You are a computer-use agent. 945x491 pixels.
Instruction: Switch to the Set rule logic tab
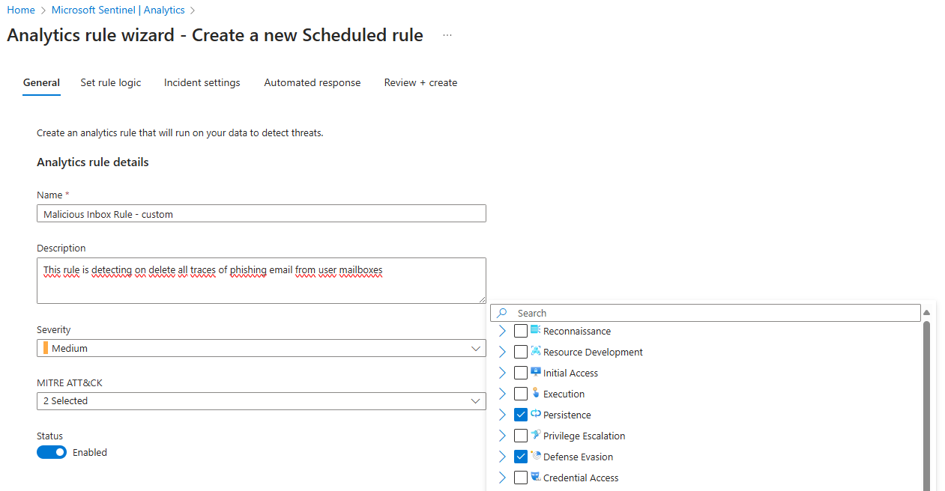click(111, 82)
